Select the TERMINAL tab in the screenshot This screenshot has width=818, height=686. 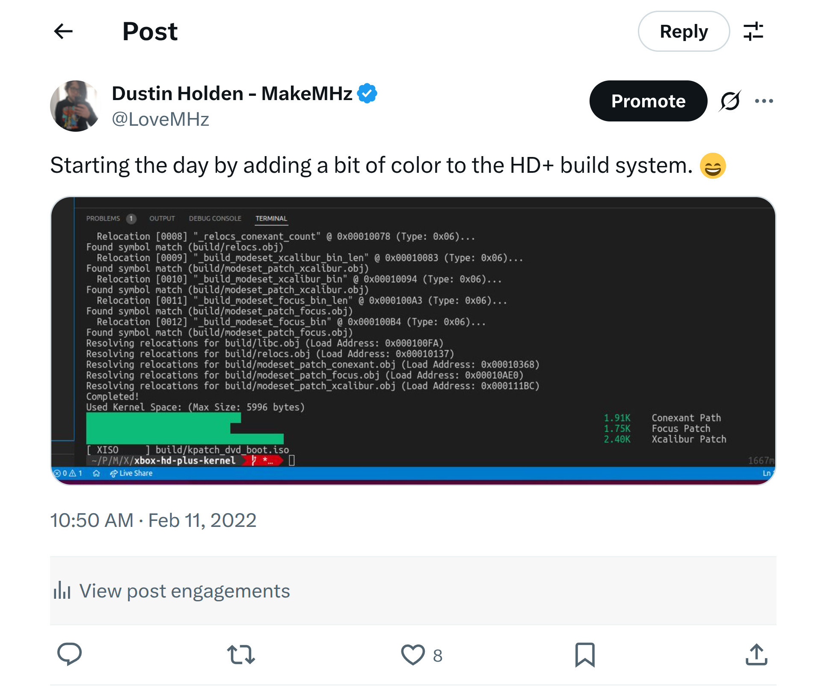tap(271, 219)
